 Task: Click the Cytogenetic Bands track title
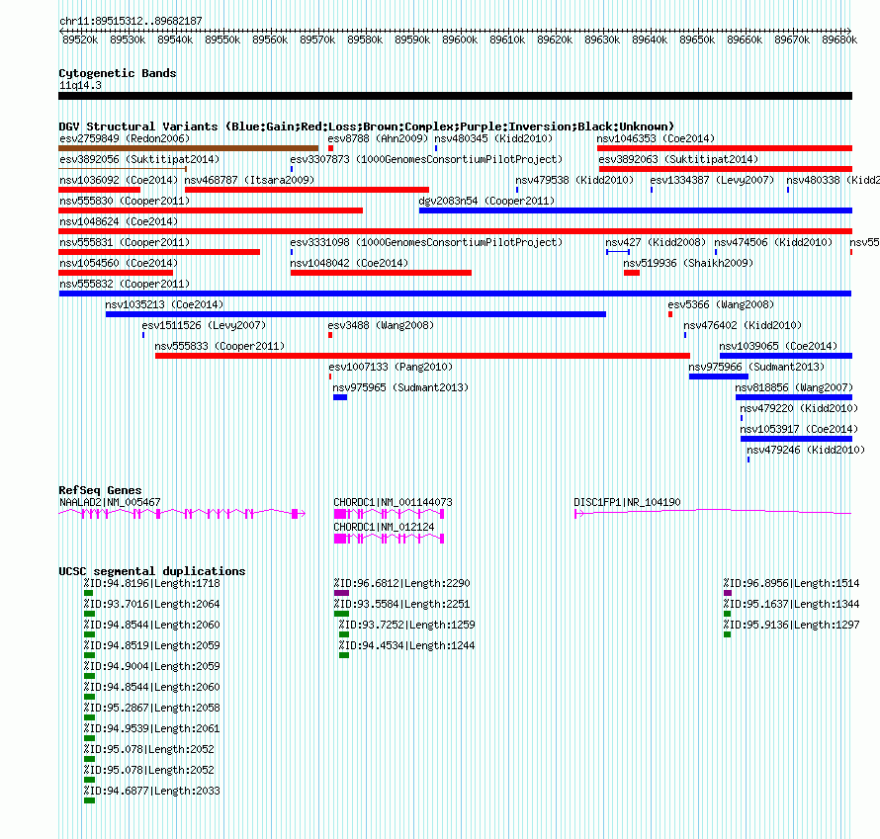point(118,73)
